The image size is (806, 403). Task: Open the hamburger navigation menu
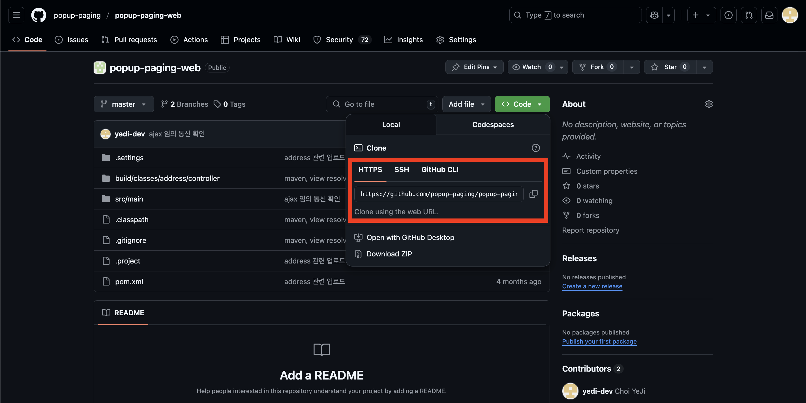pos(16,15)
